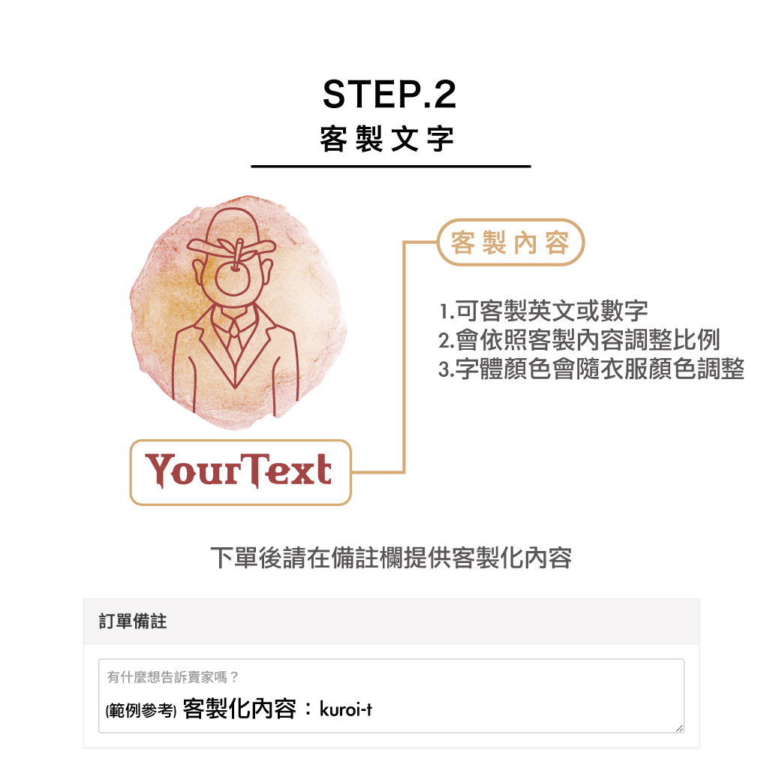Click the 客製文字 subtitle

point(387,139)
